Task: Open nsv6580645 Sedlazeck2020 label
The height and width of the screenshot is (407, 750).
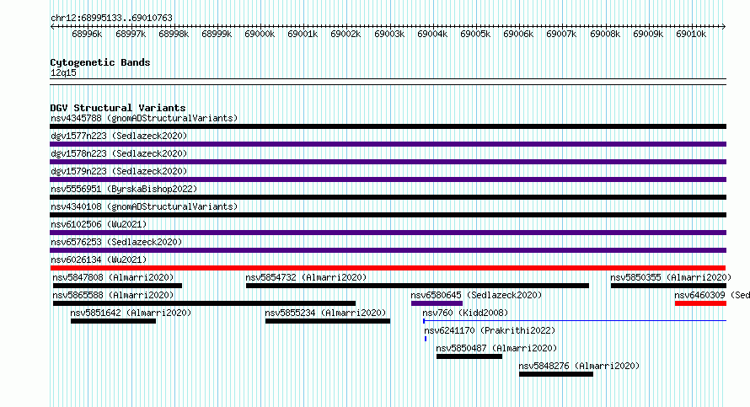Action: [x=476, y=295]
